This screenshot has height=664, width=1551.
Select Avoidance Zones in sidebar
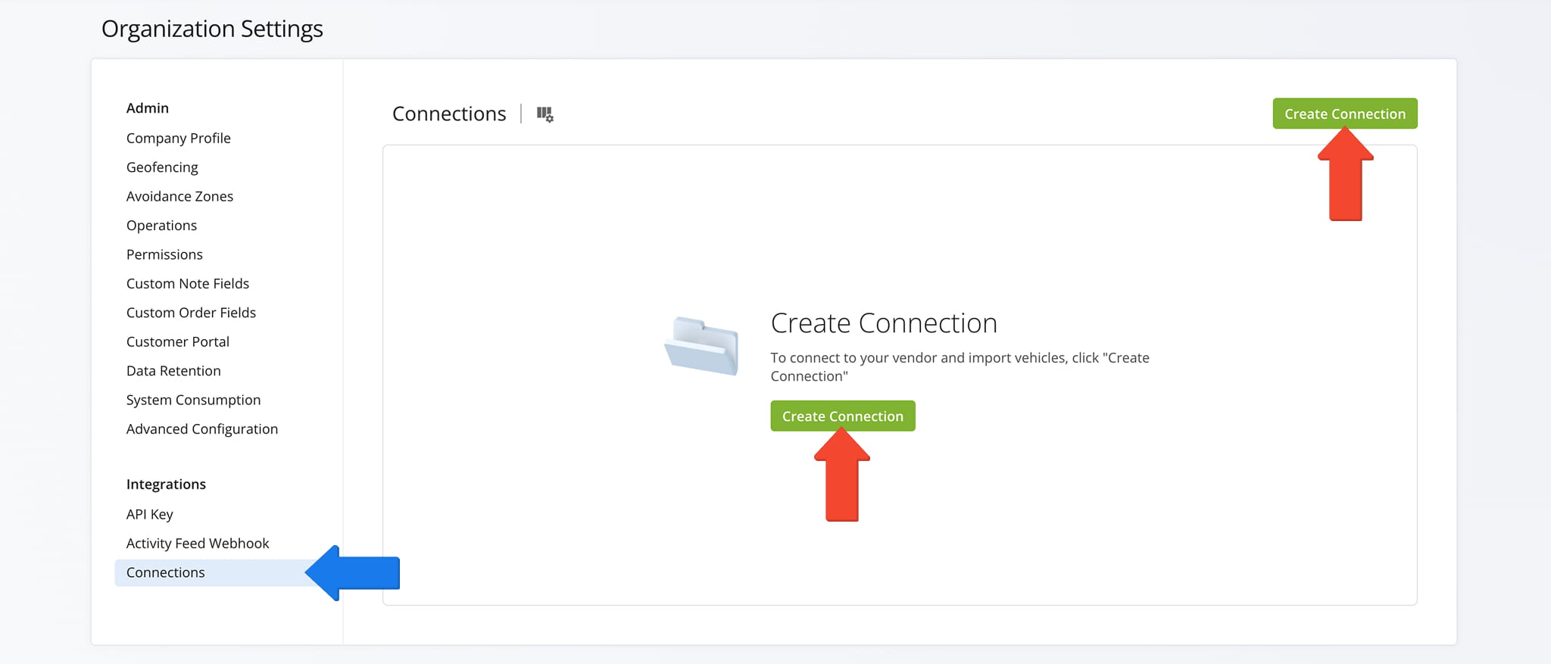(x=179, y=196)
